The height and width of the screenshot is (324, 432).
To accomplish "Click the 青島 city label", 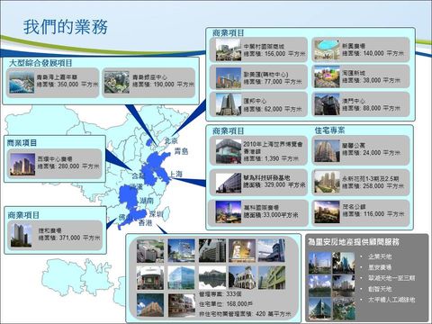I will click(182, 151).
